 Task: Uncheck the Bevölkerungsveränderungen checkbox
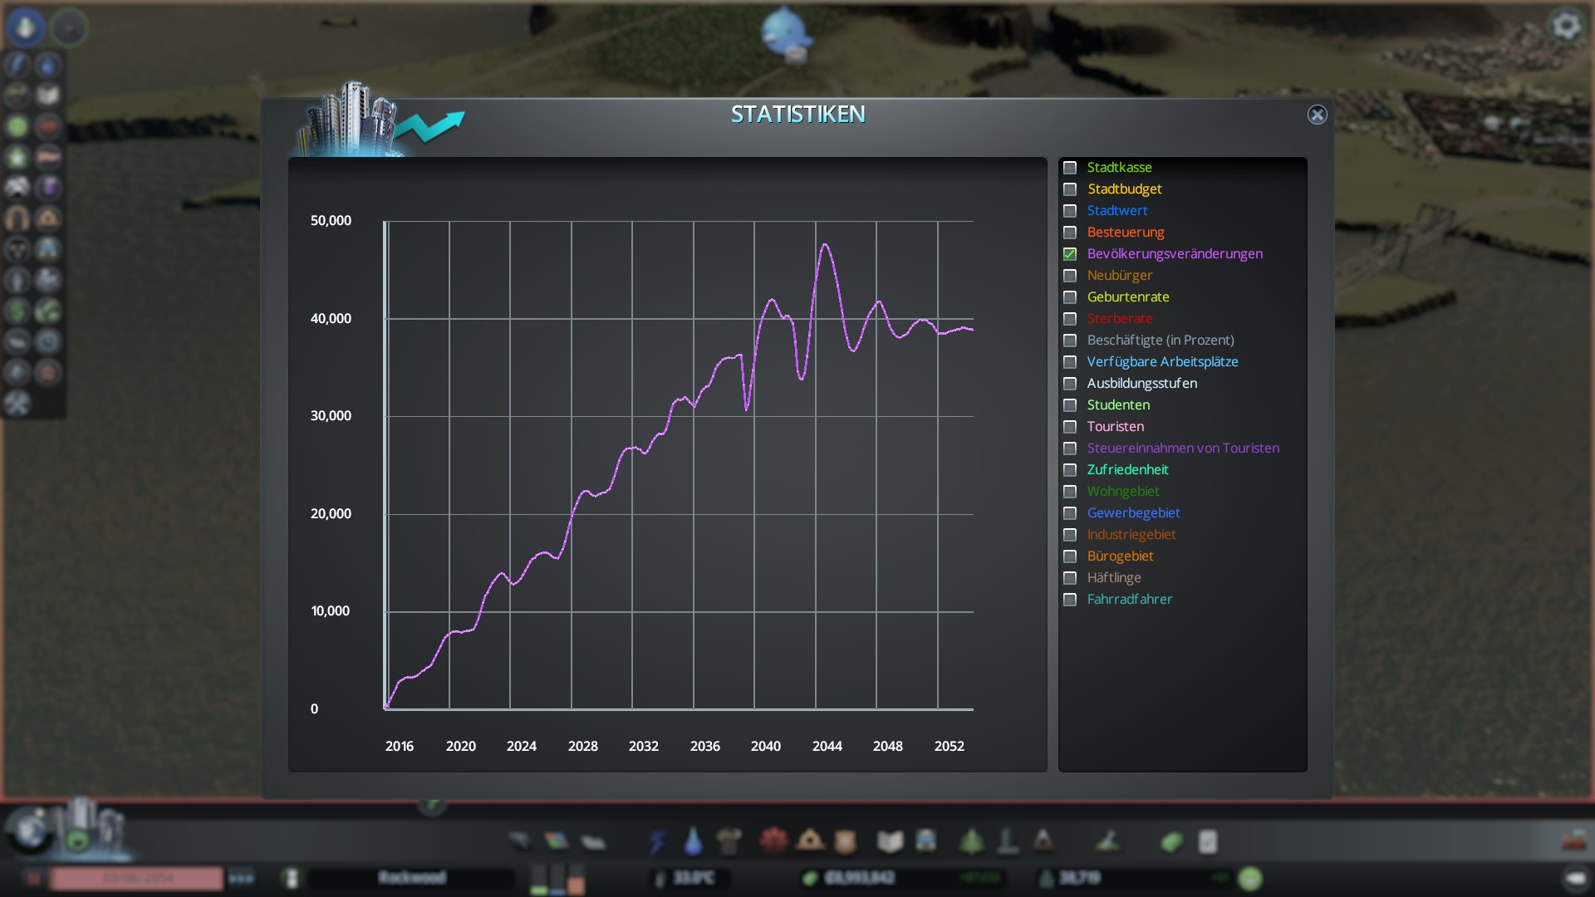click(x=1070, y=254)
